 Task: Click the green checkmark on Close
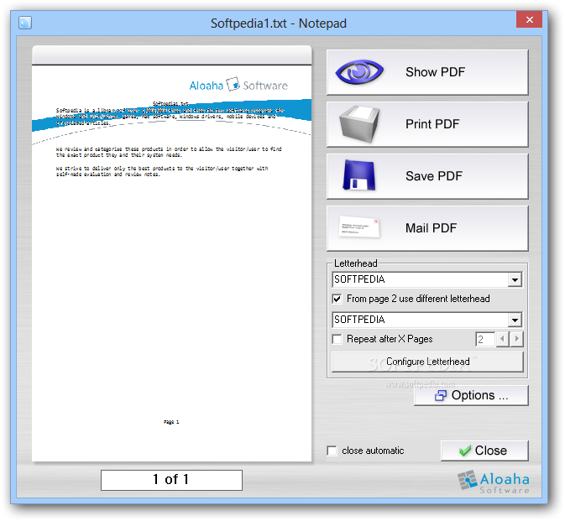coord(465,451)
